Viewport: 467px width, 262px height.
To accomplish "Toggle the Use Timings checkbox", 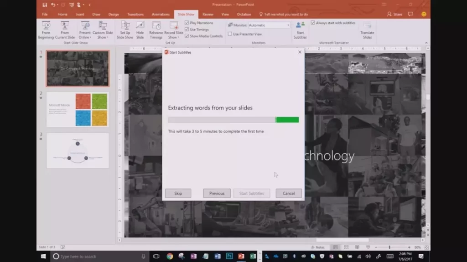I will click(187, 29).
